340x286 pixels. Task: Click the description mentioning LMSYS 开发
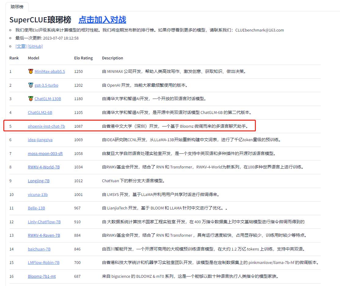(x=161, y=194)
